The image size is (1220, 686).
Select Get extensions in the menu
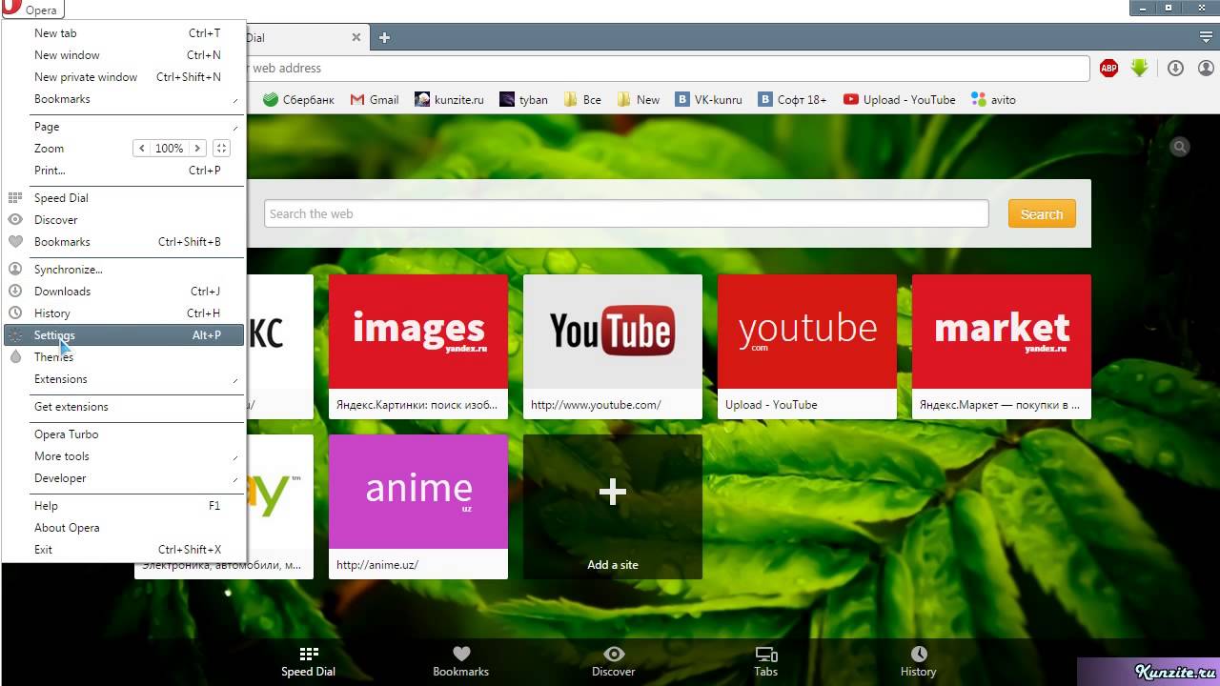click(x=124, y=407)
